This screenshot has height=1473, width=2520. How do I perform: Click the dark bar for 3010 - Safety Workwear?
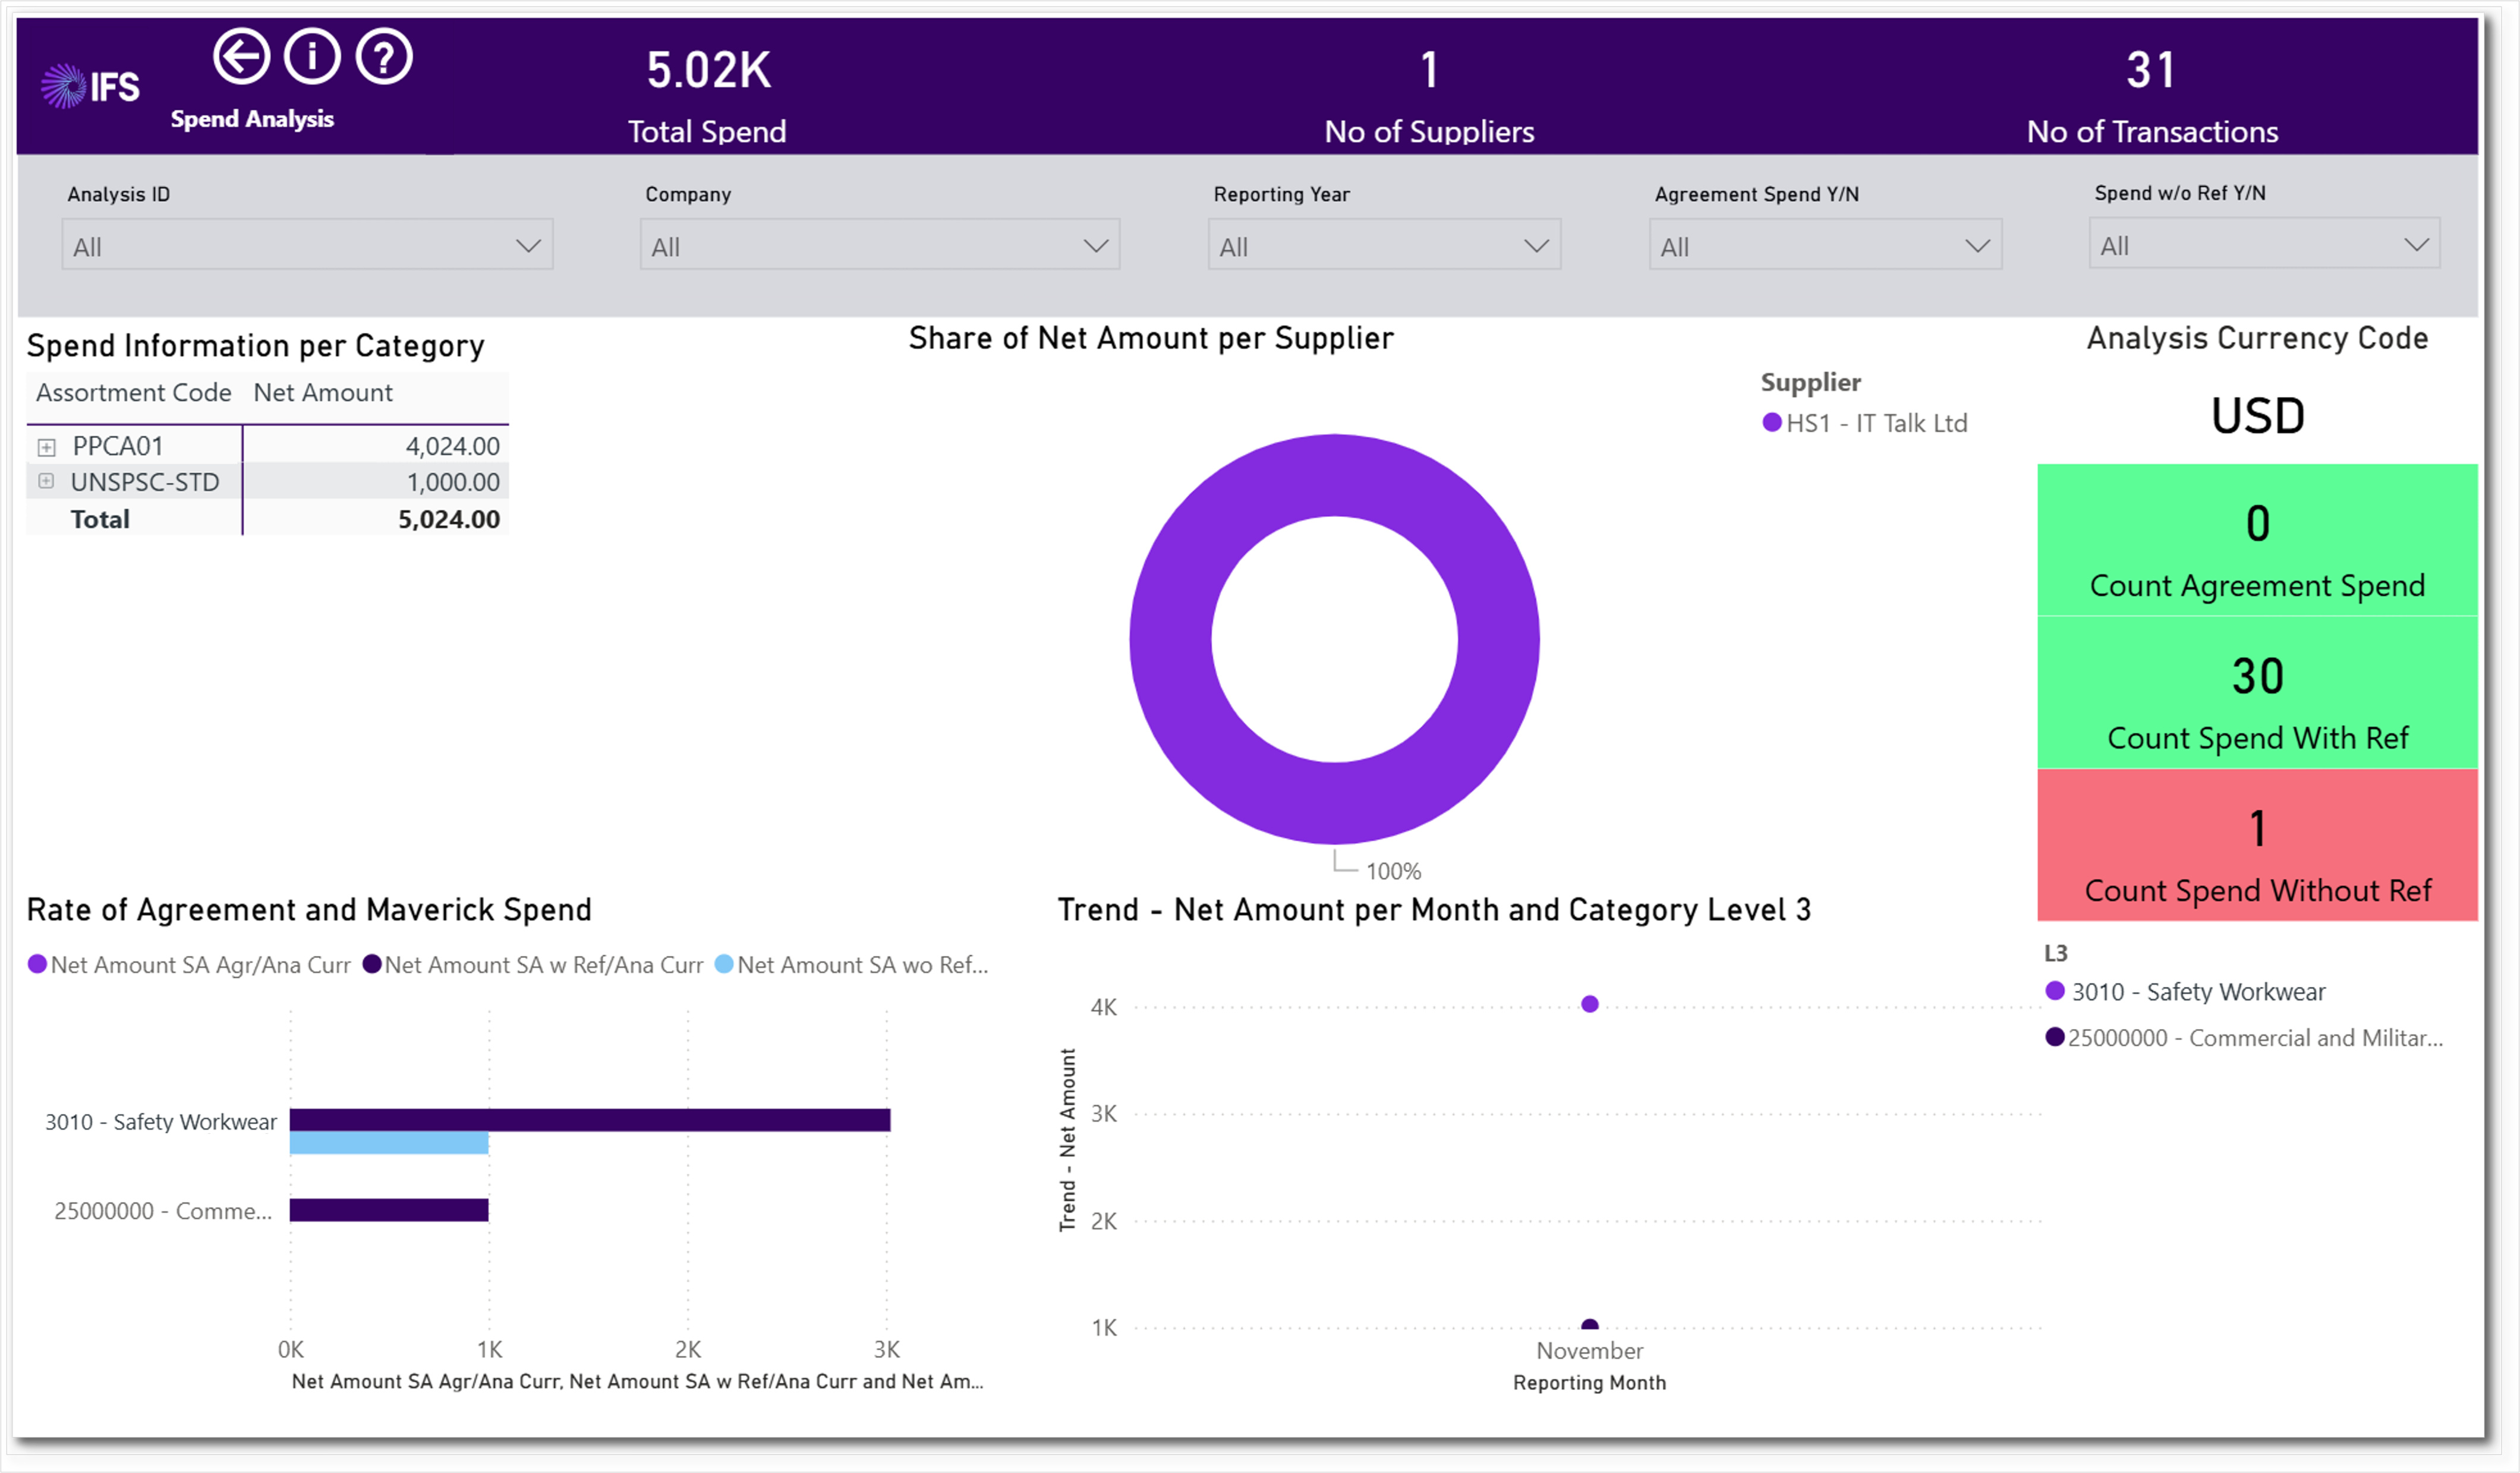click(x=590, y=1120)
